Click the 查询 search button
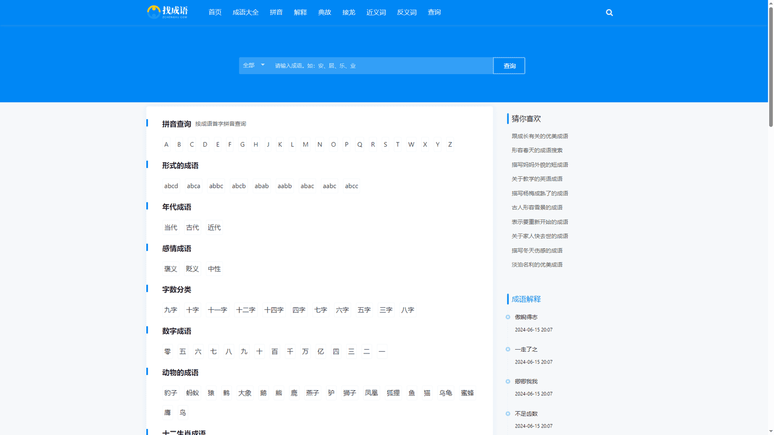This screenshot has width=774, height=435. [x=509, y=66]
